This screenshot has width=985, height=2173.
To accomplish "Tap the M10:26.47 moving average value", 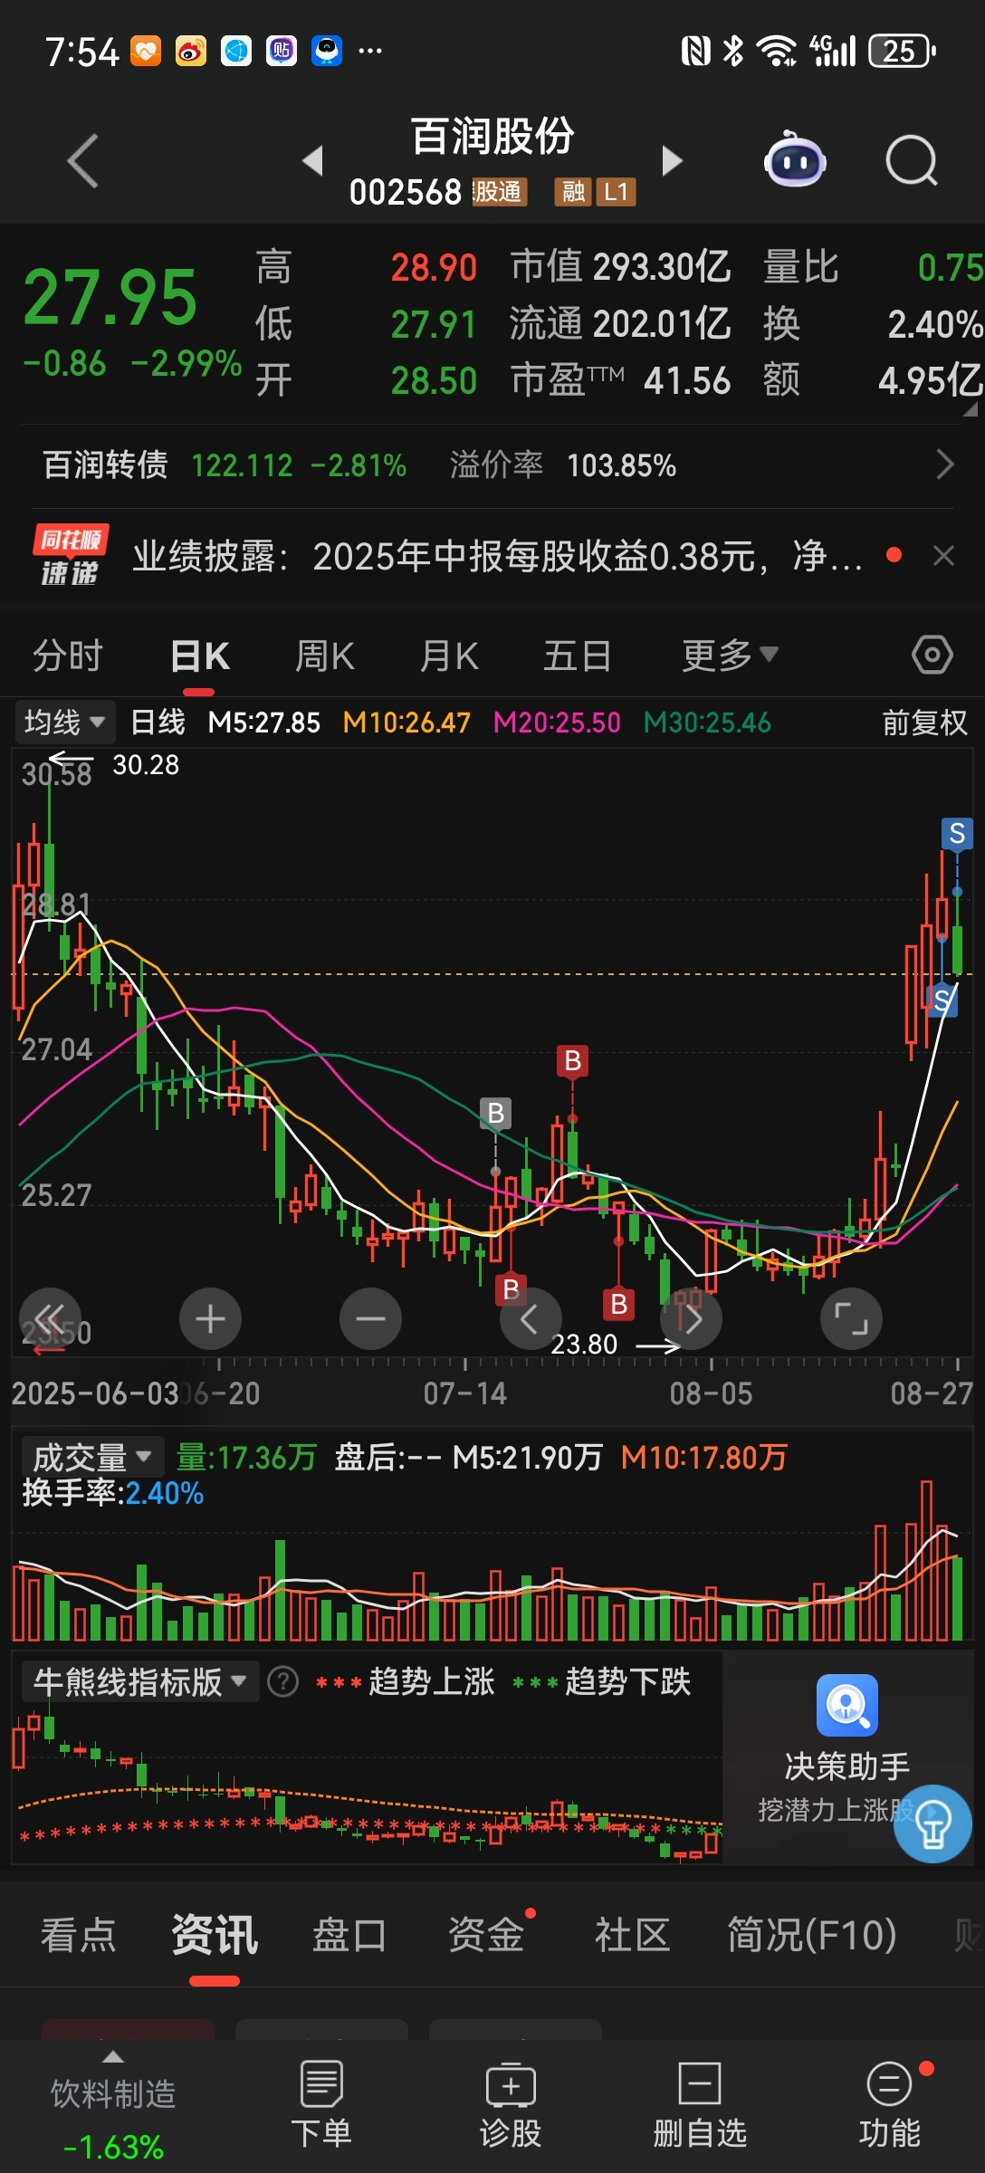I will click(x=406, y=723).
